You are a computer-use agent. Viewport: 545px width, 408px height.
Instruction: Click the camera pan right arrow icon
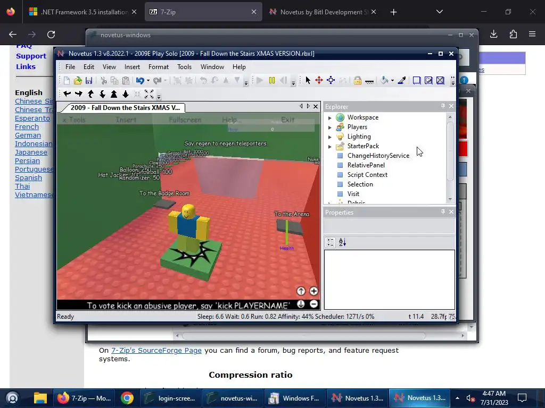click(x=79, y=93)
